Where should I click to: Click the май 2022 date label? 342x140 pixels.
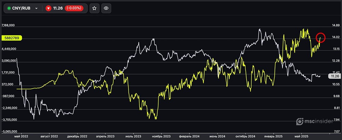pos(21,136)
